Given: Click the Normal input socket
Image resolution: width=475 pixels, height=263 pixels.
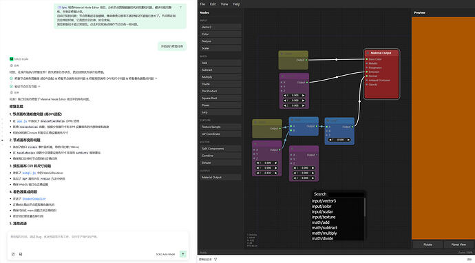Looking at the screenshot, I should click(x=366, y=76).
